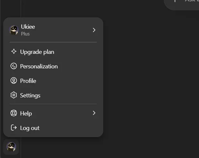Click the Personalization circular icon
The height and width of the screenshot is (158, 199).
point(14,66)
